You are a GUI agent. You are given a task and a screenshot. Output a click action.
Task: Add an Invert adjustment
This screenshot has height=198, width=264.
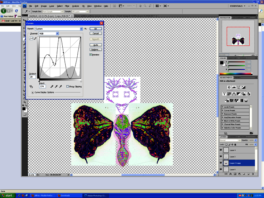tap(227, 101)
